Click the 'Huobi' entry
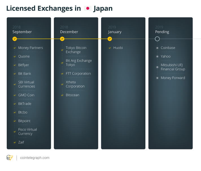201x171 pixels. pos(118,48)
